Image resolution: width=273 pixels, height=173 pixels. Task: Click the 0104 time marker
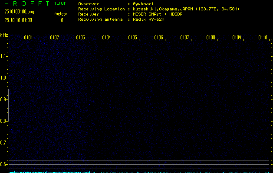(x=106, y=38)
